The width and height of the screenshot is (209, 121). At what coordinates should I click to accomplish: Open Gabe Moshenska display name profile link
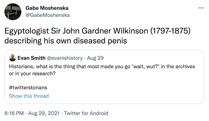point(47,8)
